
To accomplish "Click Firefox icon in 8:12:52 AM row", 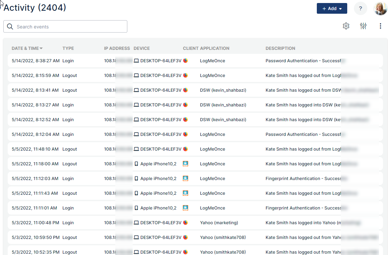I will pyautogui.click(x=185, y=119).
